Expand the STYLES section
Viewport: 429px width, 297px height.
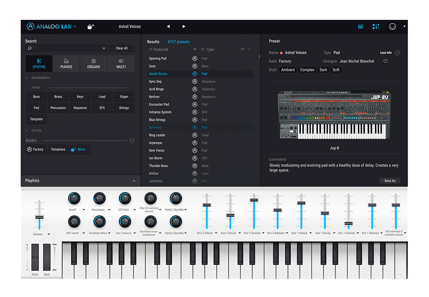pos(34,131)
